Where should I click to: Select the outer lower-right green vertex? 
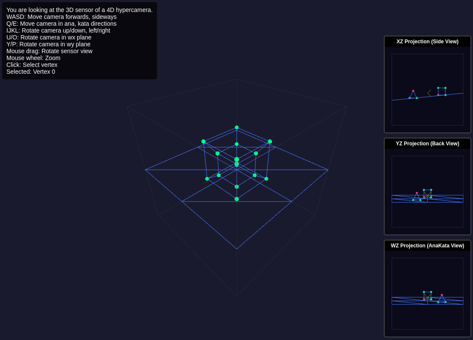tap(266, 179)
